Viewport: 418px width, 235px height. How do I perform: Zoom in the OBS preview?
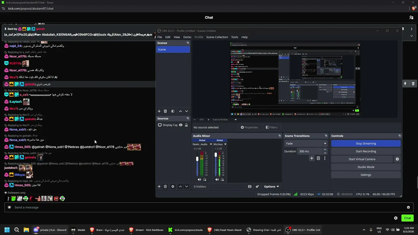click(x=208, y=119)
